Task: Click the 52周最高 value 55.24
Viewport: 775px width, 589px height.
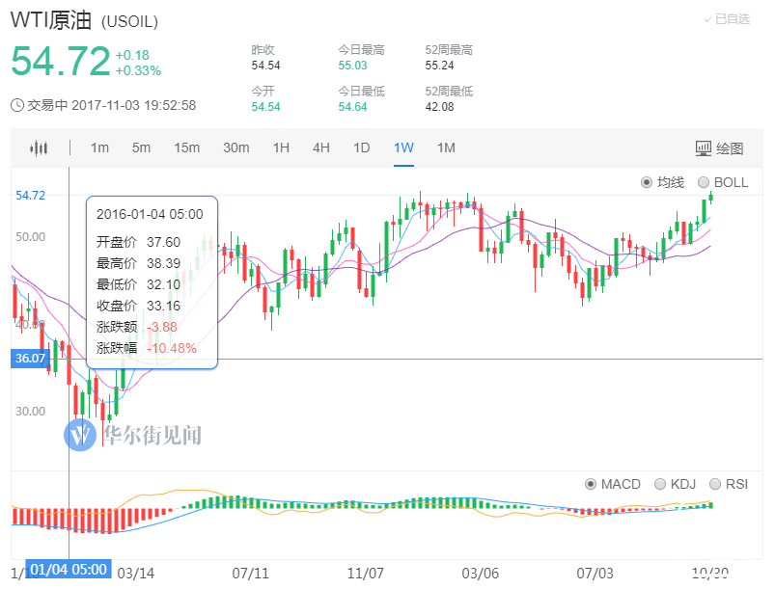Action: pyautogui.click(x=439, y=66)
